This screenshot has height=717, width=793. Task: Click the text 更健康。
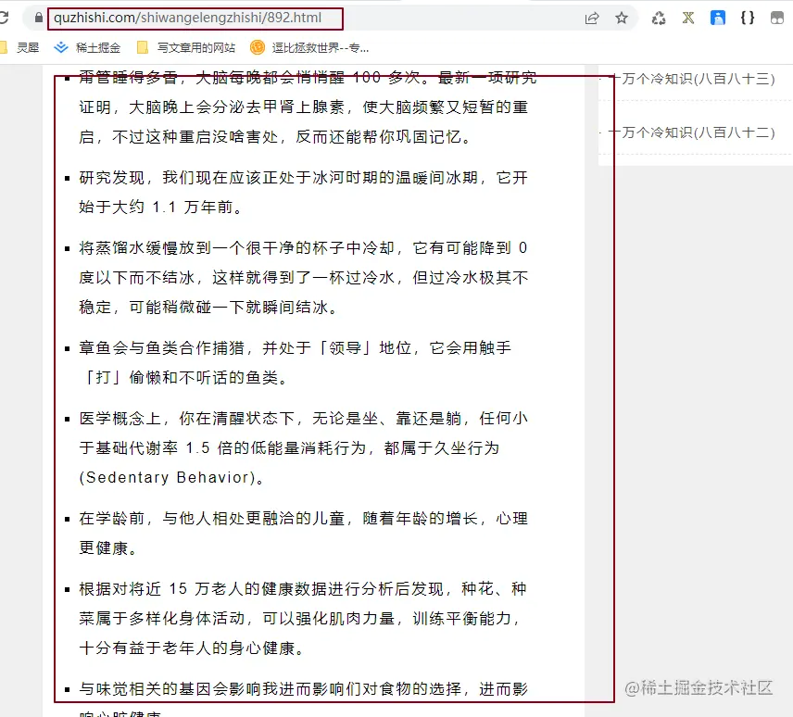pos(108,547)
